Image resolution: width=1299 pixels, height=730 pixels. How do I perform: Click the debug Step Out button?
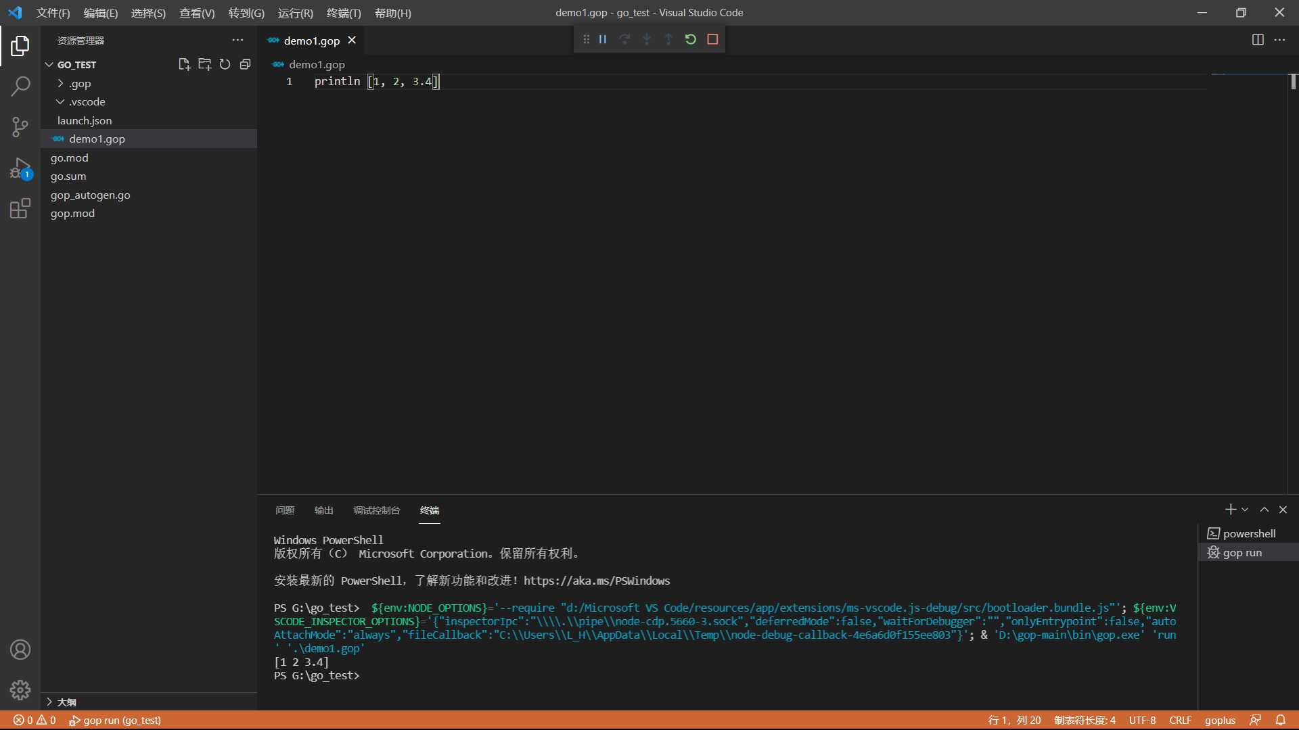click(668, 39)
